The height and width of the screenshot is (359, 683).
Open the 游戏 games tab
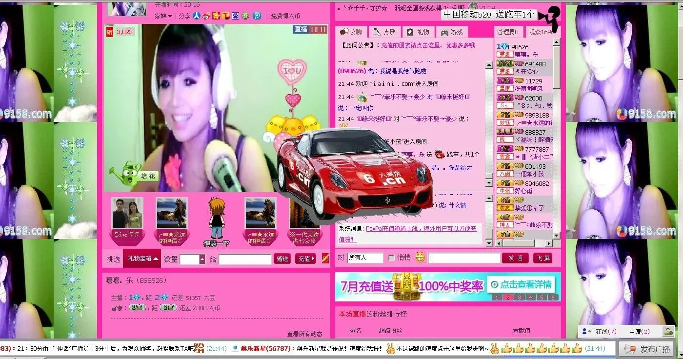[x=452, y=32]
